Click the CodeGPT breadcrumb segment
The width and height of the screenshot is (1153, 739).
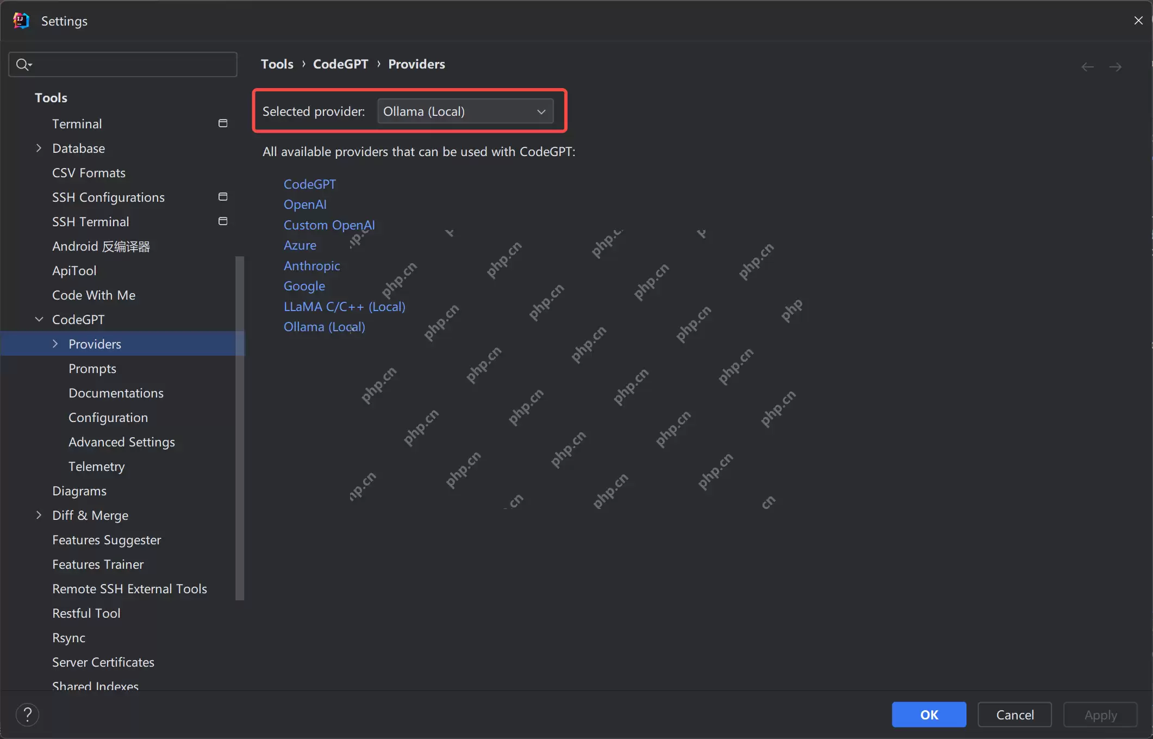[340, 64]
